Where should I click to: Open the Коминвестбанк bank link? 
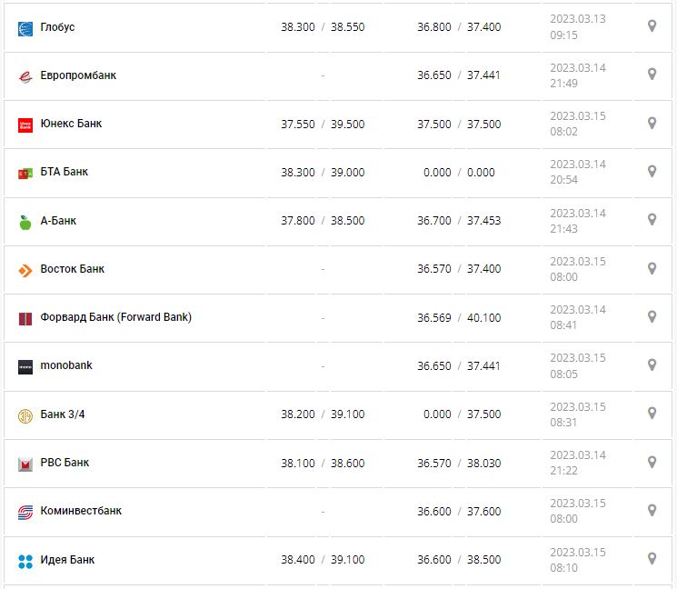point(81,511)
